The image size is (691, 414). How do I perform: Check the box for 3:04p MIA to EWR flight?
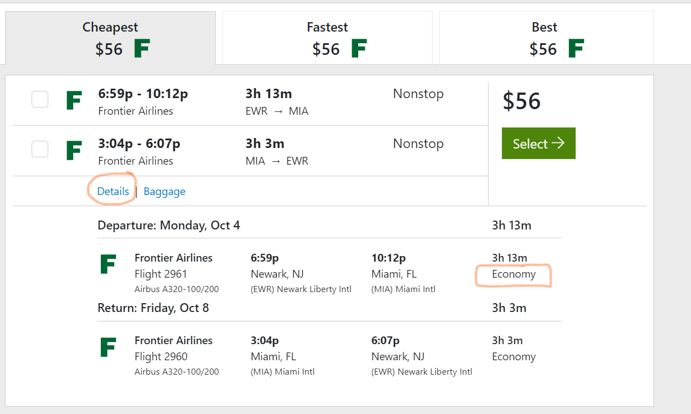tap(40, 149)
